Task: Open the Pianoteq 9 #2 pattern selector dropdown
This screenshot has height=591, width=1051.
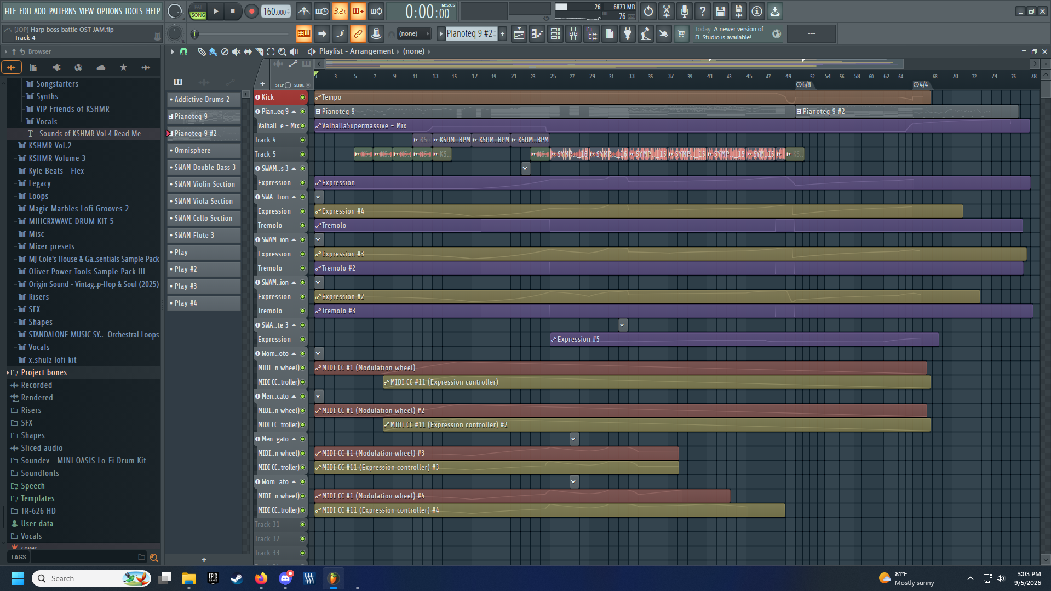Action: [470, 34]
